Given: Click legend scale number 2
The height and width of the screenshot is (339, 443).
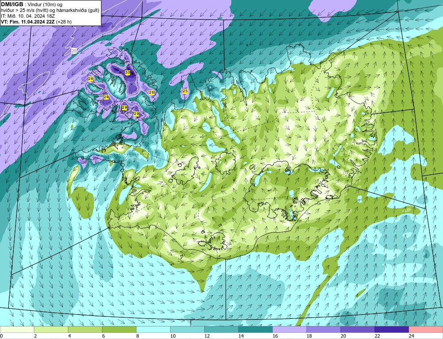Looking at the screenshot, I should 35,336.
